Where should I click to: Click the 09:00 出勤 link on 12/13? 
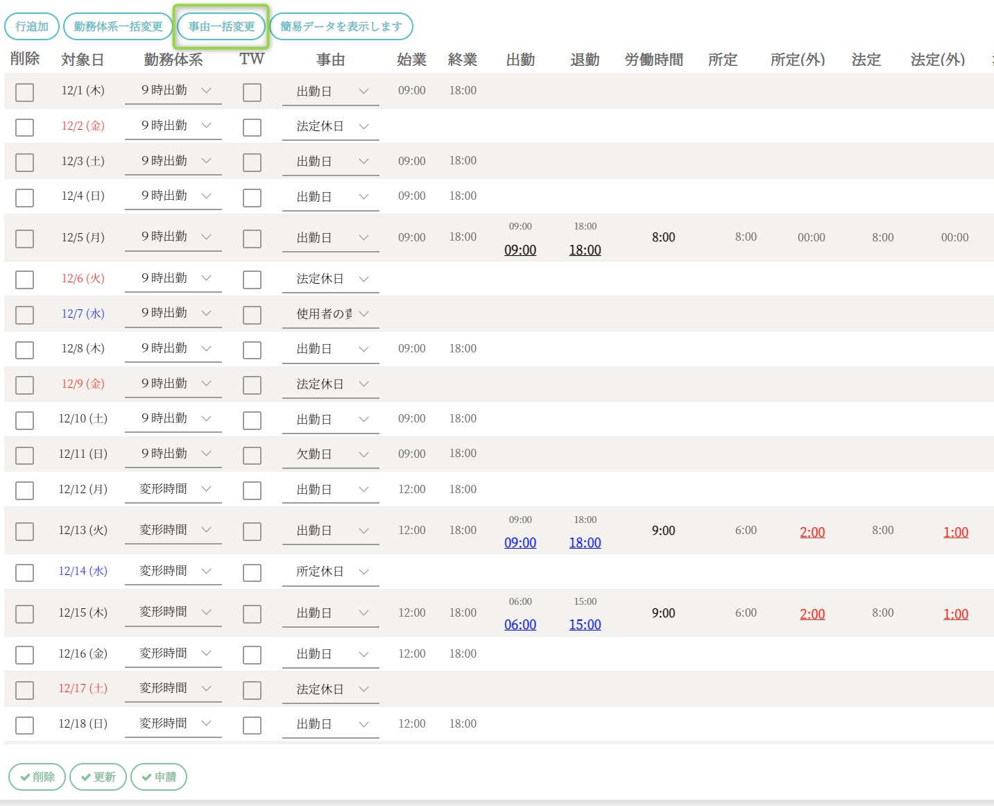(x=520, y=542)
